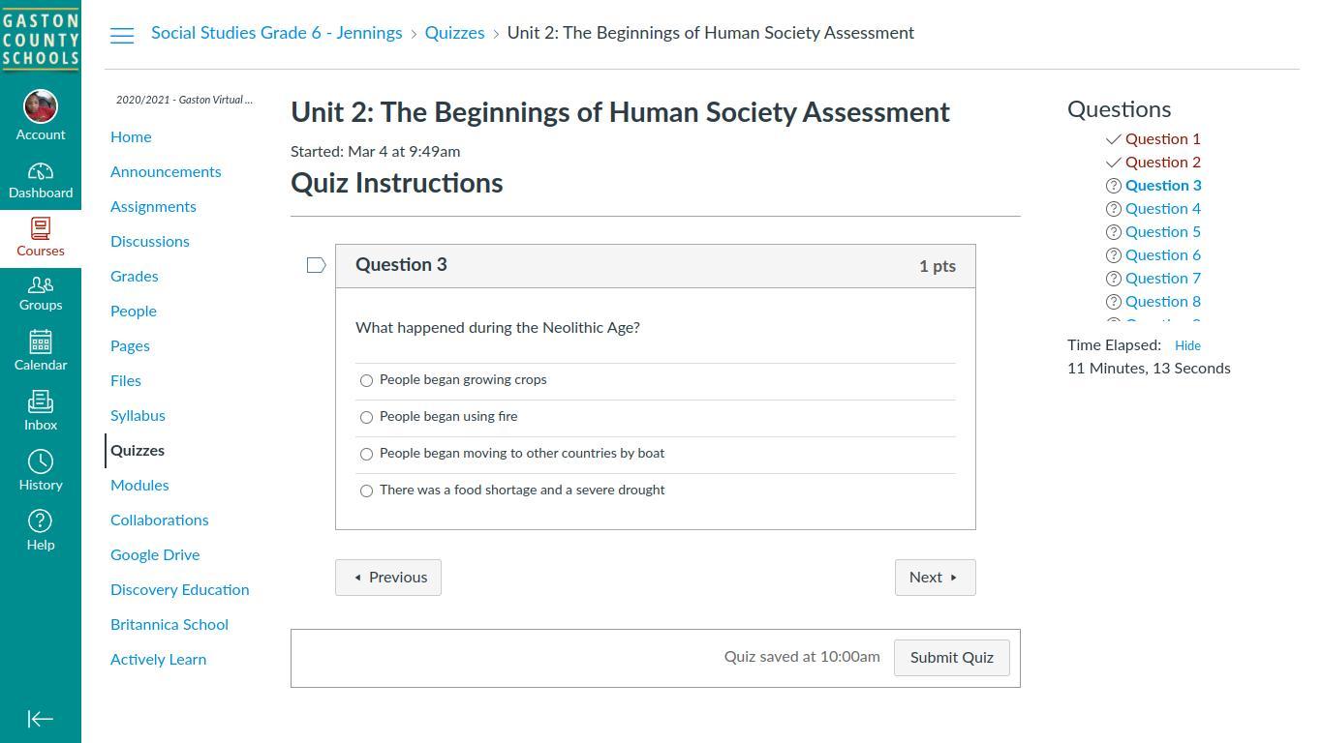Click the Quizzes breadcrumb link
Viewport: 1323px width, 743px height.
point(454,33)
